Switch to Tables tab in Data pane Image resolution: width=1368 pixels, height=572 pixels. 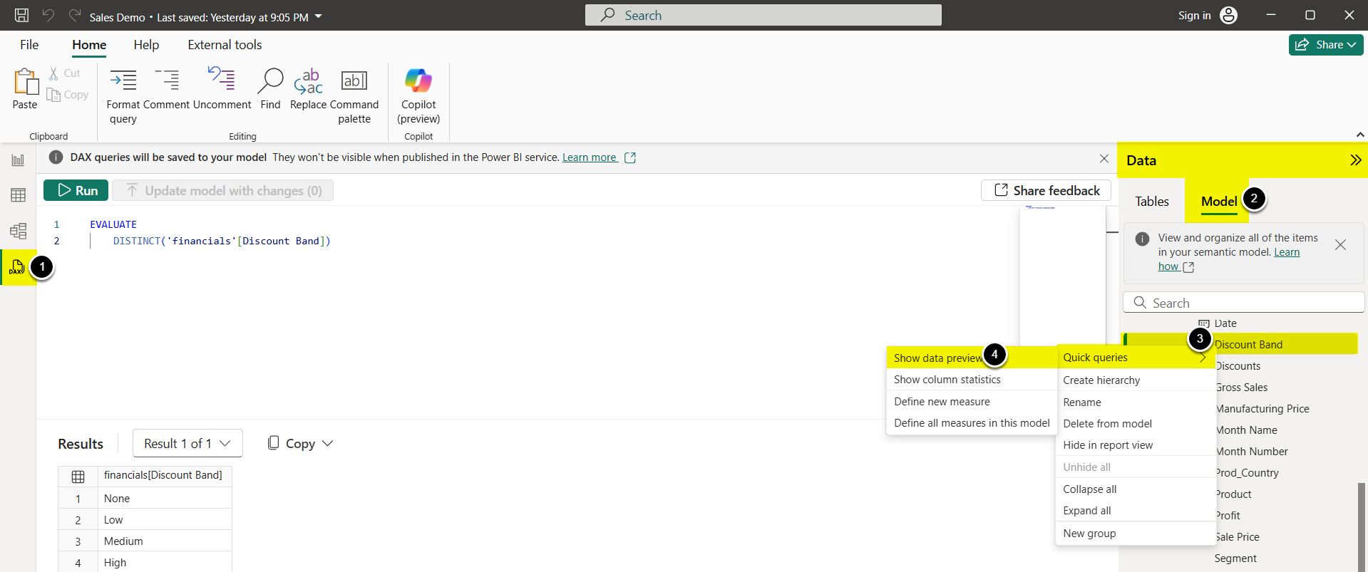[1152, 202]
